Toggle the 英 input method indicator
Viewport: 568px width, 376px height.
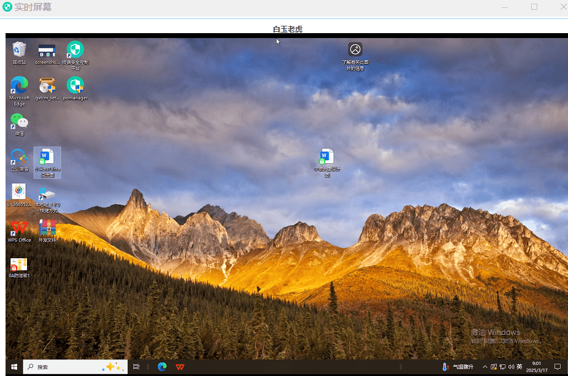519,367
